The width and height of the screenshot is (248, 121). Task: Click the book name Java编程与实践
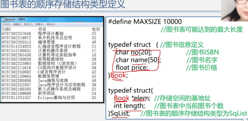pos(53,81)
